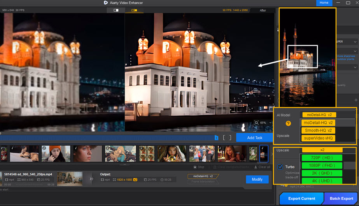Select the side-by-side compare view icon
This screenshot has height=206, width=359.
pos(134,11)
